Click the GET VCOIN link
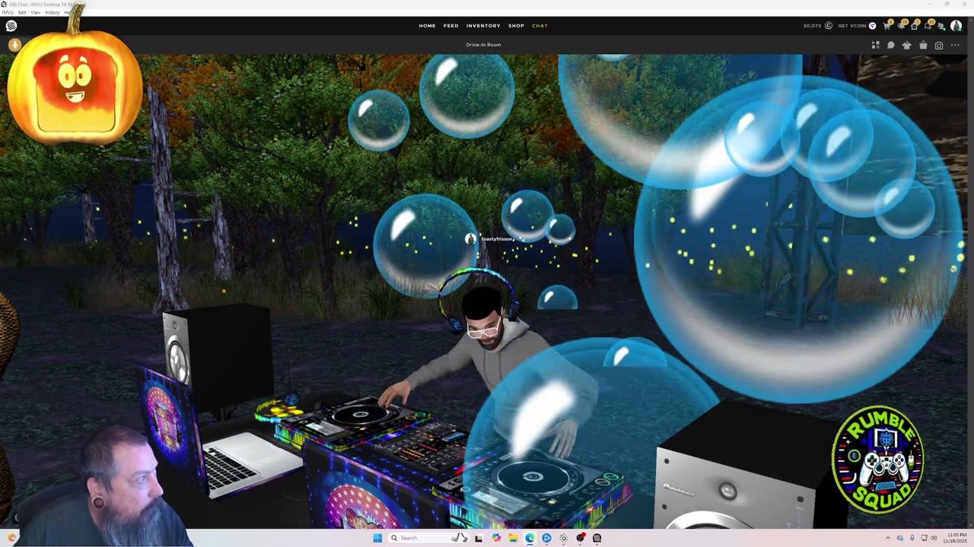 coord(852,26)
